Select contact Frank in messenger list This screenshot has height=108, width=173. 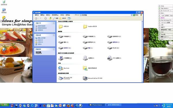pos(166,32)
